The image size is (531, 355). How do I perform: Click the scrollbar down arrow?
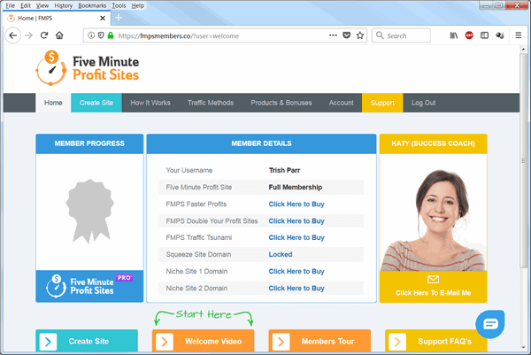pyautogui.click(x=523, y=348)
